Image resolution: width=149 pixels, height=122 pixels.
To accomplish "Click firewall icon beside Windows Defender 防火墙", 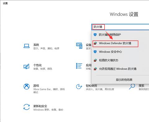I will [x=95, y=43].
